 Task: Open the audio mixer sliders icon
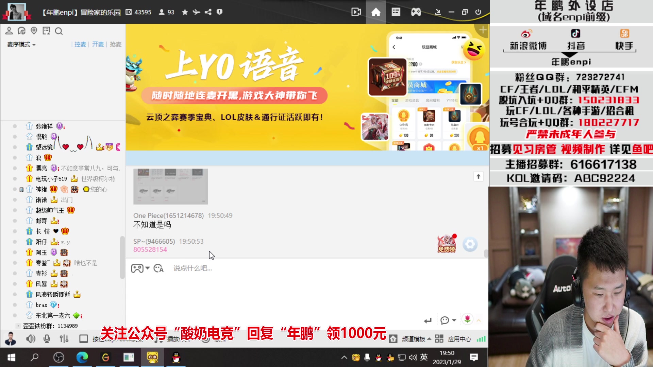[x=64, y=339]
